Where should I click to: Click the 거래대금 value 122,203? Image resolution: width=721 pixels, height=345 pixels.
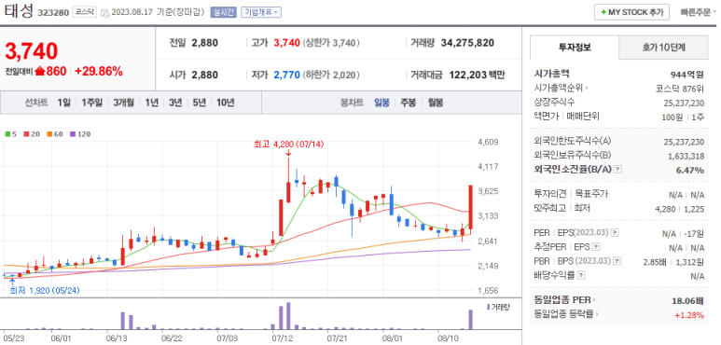467,75
